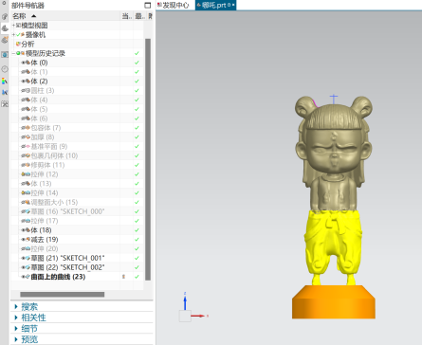Click the 包容体 (7) feature icon
422x345 pixels.
click(28, 128)
